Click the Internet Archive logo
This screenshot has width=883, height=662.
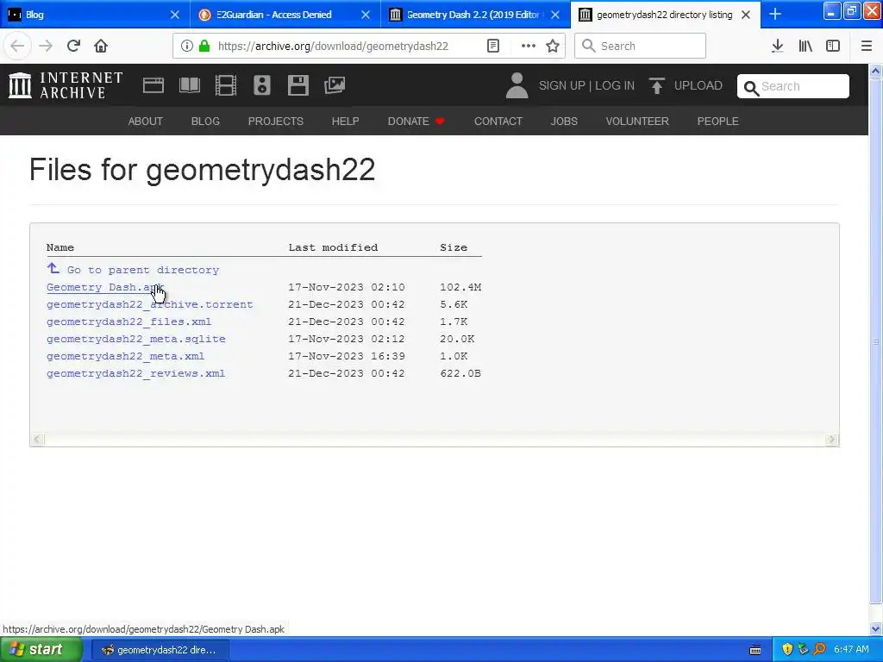point(66,85)
